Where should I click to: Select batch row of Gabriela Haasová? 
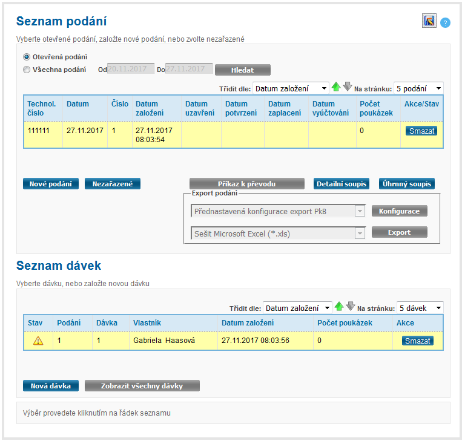[163, 341]
